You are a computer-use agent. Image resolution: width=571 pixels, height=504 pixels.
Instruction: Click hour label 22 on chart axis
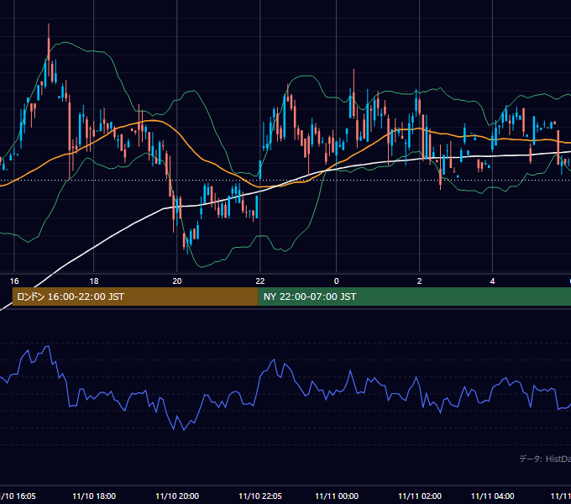[x=260, y=281]
